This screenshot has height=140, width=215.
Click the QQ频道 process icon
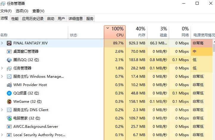pyautogui.click(x=9, y=93)
